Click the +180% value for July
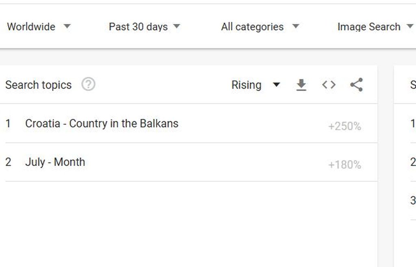 click(344, 165)
